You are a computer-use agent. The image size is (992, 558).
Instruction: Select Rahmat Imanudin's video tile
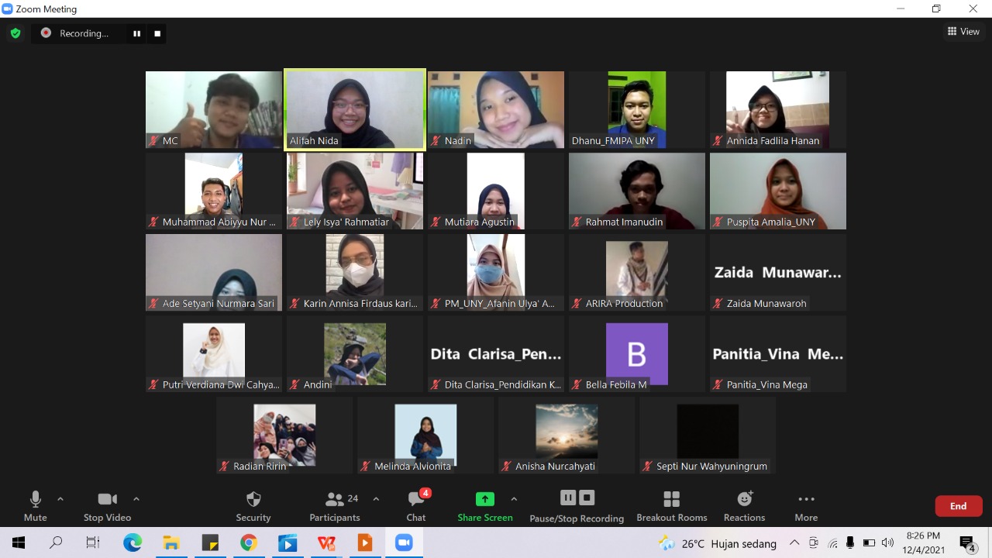pyautogui.click(x=637, y=191)
